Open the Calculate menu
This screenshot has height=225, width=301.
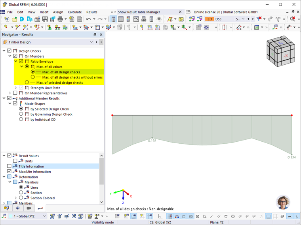pos(75,12)
